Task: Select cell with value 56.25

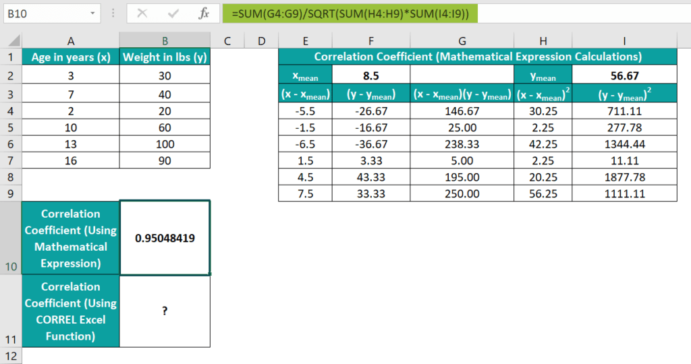Action: (543, 193)
